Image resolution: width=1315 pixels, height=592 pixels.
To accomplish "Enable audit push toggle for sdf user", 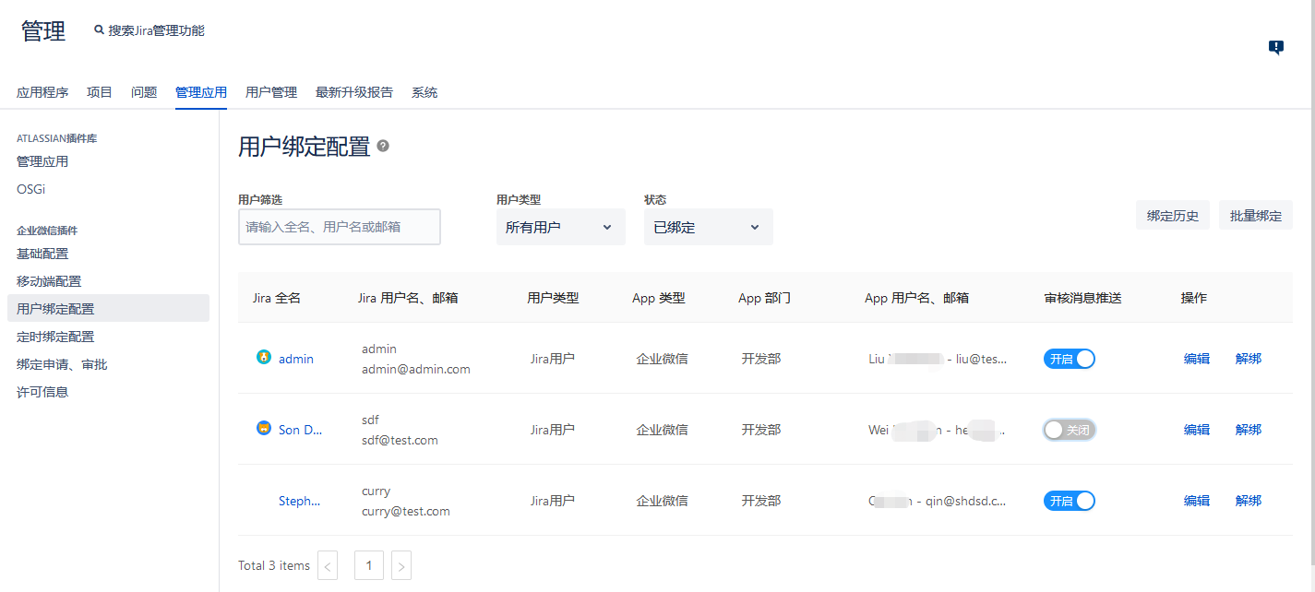I will point(1070,430).
